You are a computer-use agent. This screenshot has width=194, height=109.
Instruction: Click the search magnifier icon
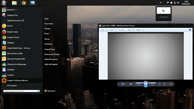pyautogui.click(x=38, y=91)
